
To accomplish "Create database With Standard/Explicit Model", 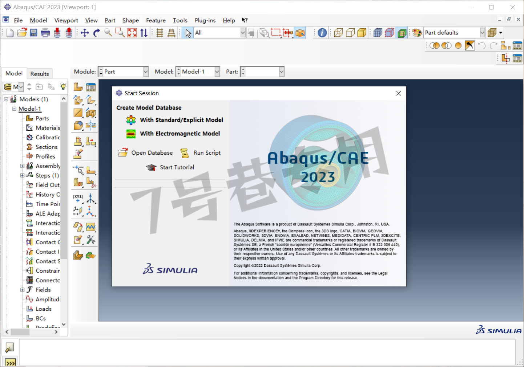I will [x=182, y=120].
